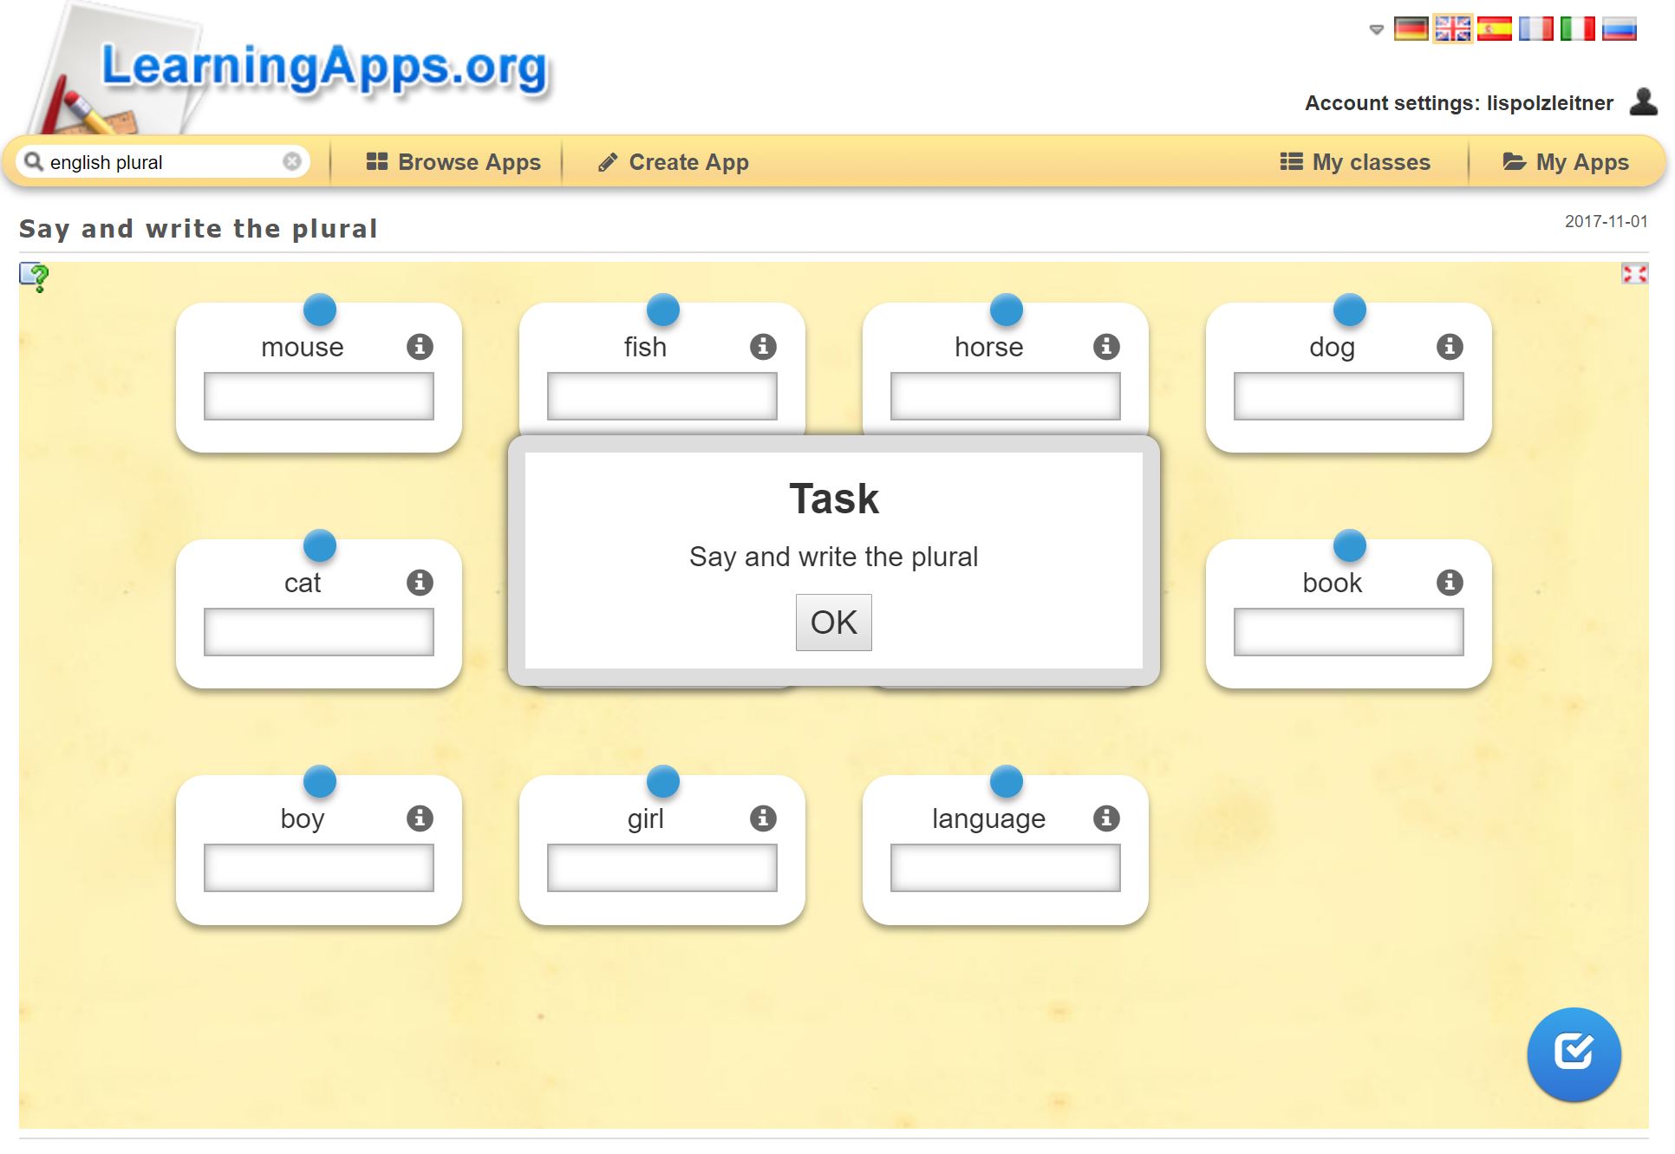Open the task help icon
Image resolution: width=1675 pixels, height=1154 pixels.
click(34, 277)
